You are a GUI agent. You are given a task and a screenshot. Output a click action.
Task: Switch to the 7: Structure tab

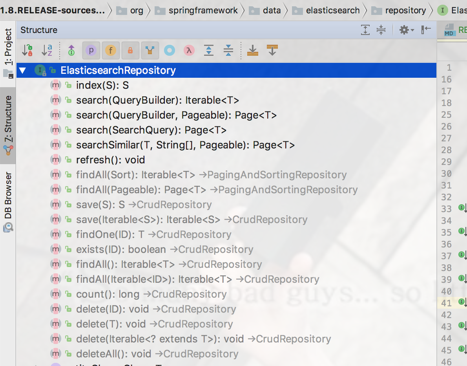pos(8,125)
